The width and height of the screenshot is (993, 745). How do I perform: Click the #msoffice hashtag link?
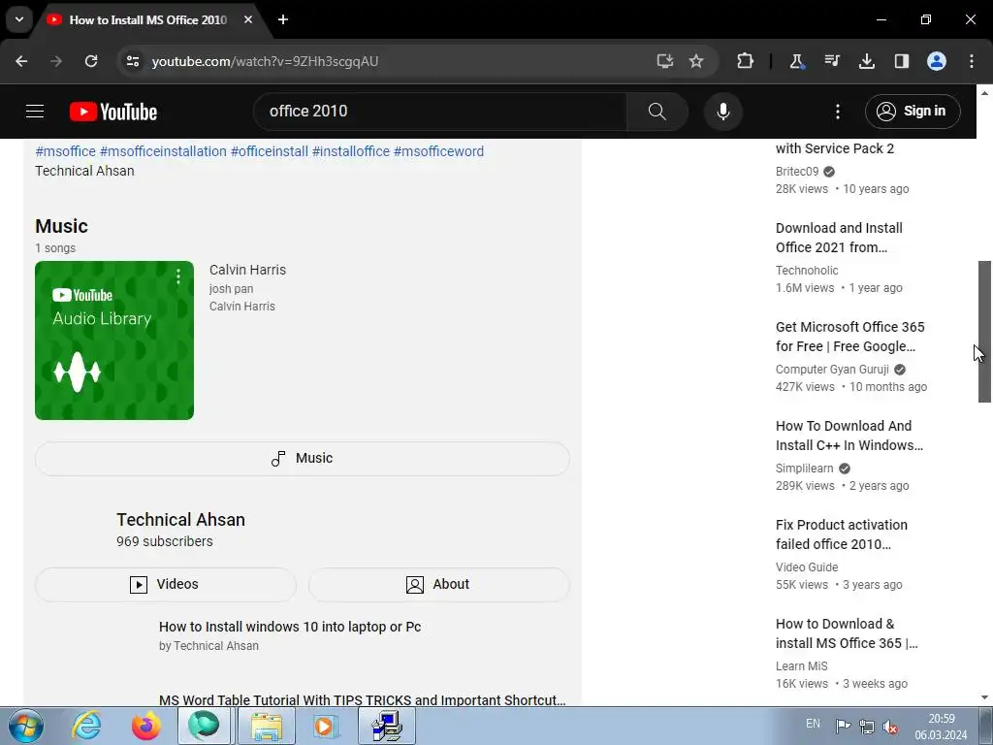tap(65, 151)
